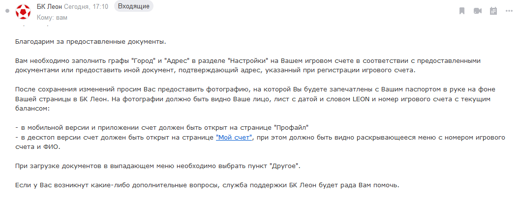This screenshot has width=520, height=201.
Task: Click the line "Благодарим за предоставленные документы"
Action: (x=91, y=42)
